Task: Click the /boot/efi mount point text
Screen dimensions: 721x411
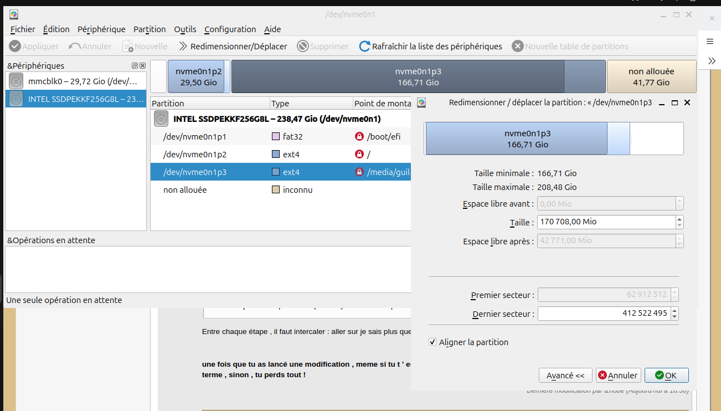Action: pos(383,136)
